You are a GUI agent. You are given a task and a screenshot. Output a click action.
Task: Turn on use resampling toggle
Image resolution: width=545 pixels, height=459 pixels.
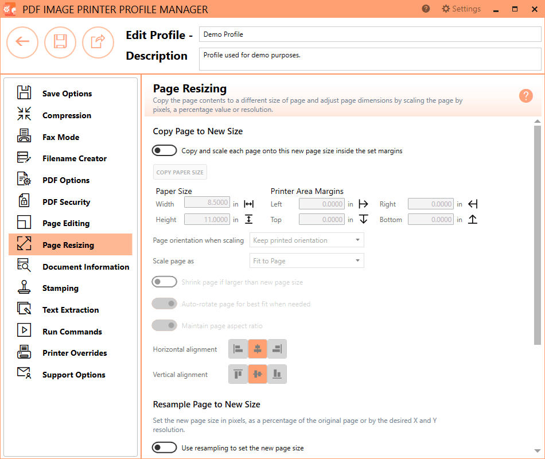click(164, 447)
